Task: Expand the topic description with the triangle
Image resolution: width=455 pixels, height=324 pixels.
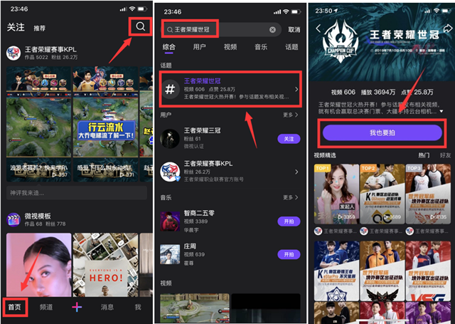Action: pyautogui.click(x=441, y=111)
